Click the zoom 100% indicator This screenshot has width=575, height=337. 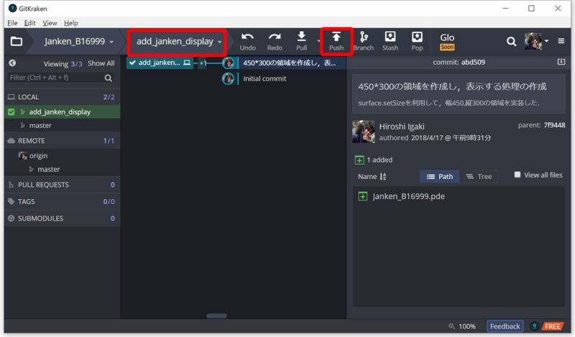pos(462,326)
